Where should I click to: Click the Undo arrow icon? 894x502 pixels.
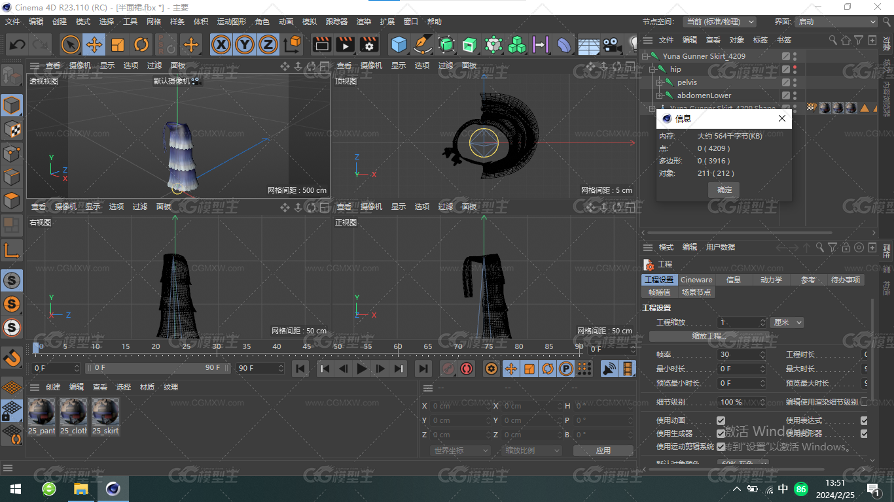(x=18, y=44)
